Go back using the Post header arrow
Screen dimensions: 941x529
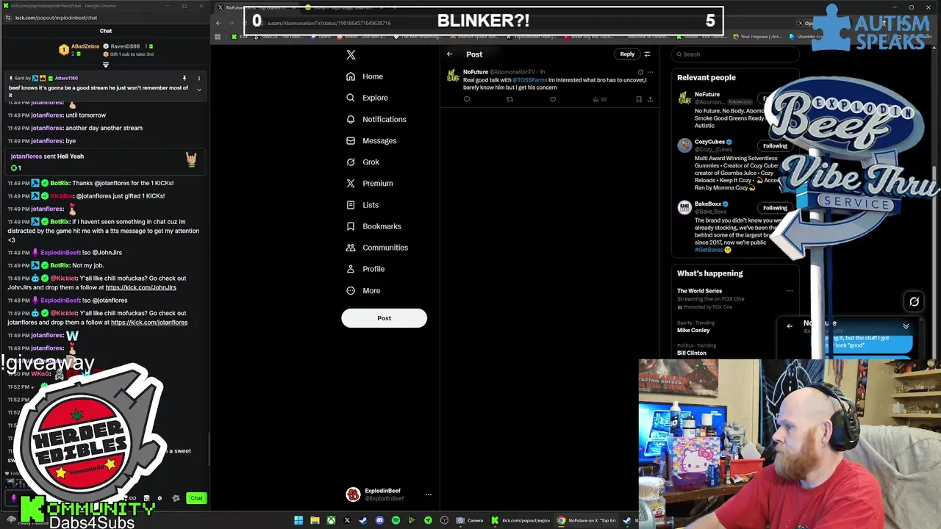(450, 54)
